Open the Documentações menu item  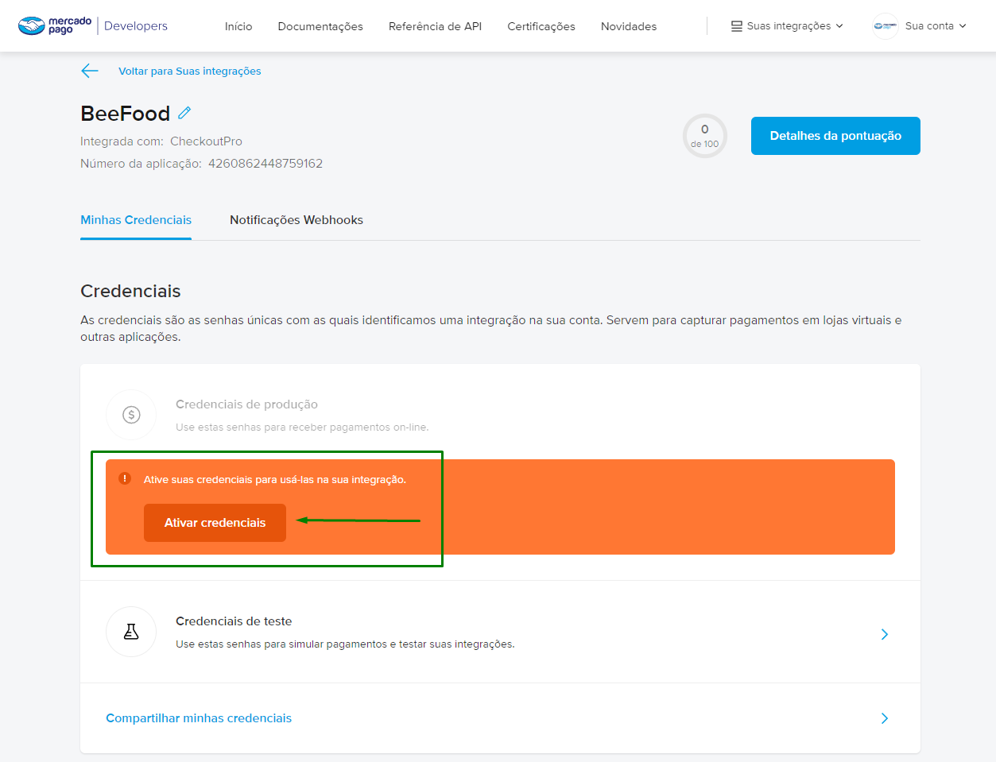click(320, 26)
